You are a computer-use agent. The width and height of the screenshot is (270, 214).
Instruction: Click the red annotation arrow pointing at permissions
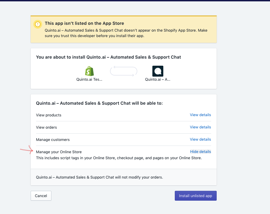[x=26, y=149]
